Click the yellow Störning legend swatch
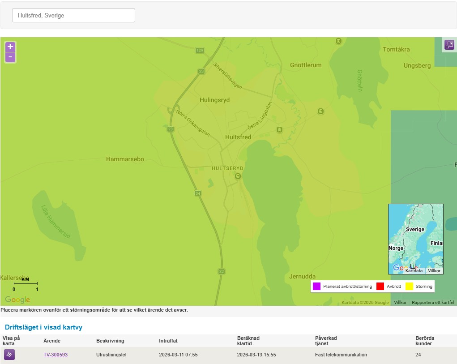The image size is (457, 364). (x=409, y=286)
